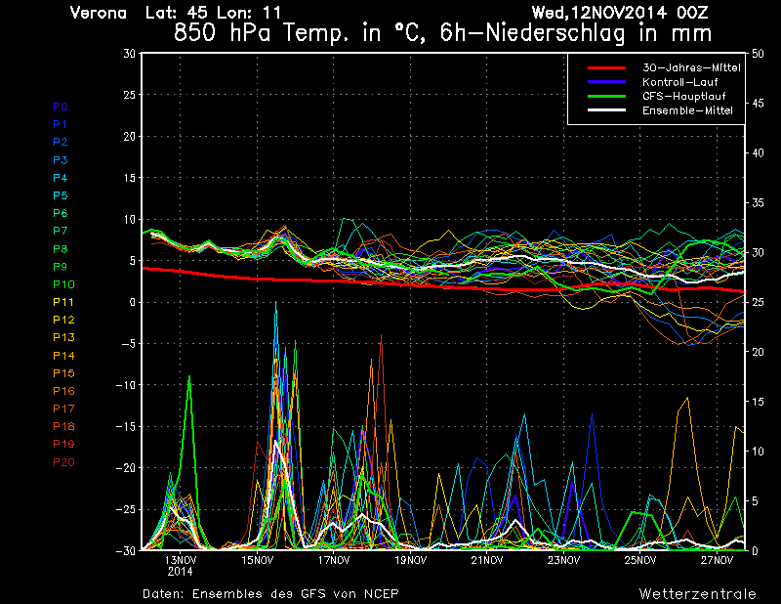
Task: Click the Daten: Ensembles des GFS text
Action: click(270, 594)
